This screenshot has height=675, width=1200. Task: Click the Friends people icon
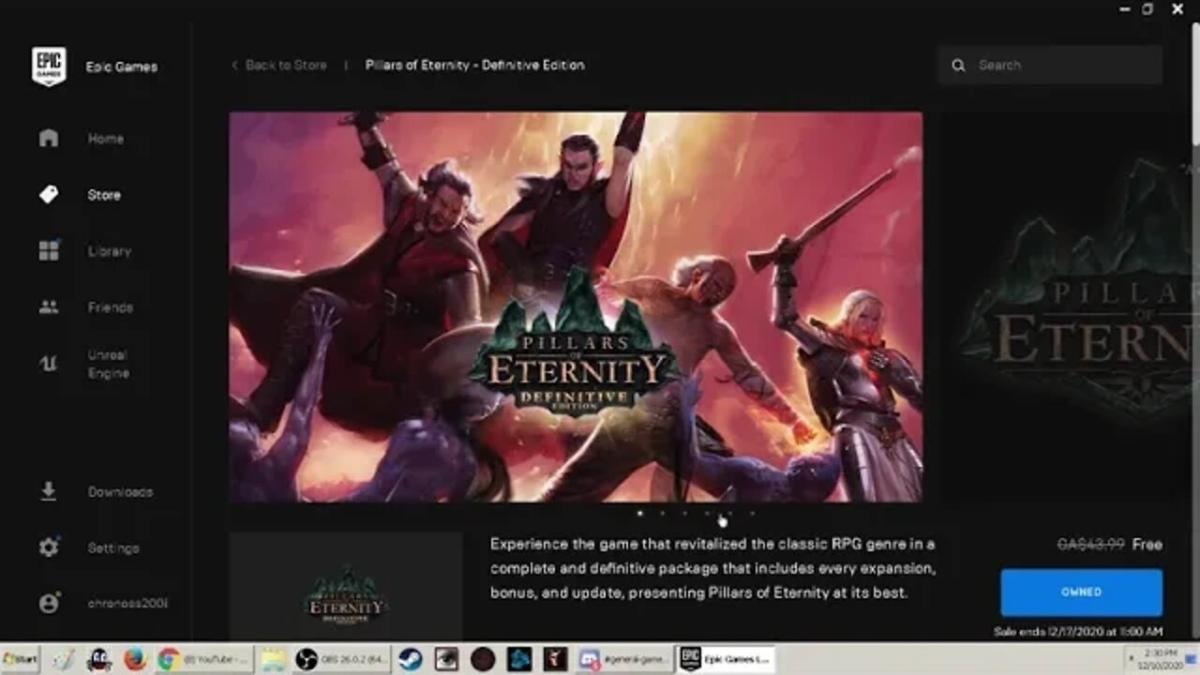pos(49,307)
